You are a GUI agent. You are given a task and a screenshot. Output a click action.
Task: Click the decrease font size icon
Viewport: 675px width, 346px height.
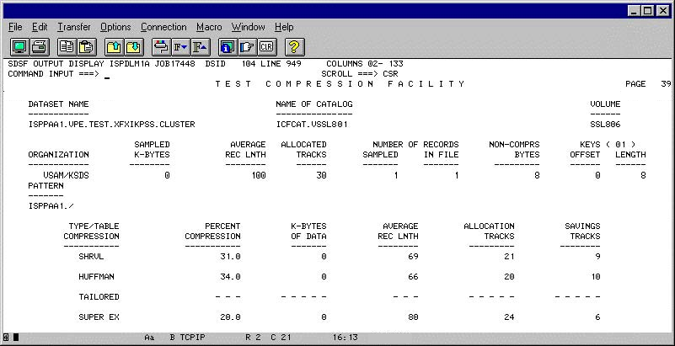(x=181, y=46)
